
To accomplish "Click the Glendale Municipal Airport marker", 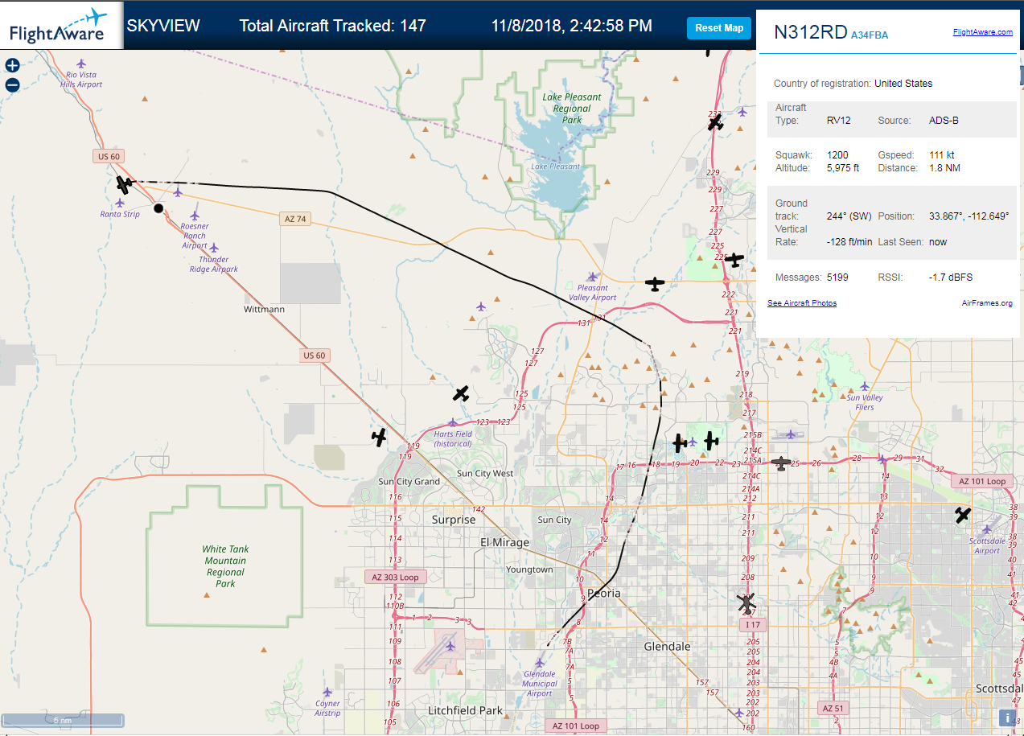I will click(x=540, y=663).
